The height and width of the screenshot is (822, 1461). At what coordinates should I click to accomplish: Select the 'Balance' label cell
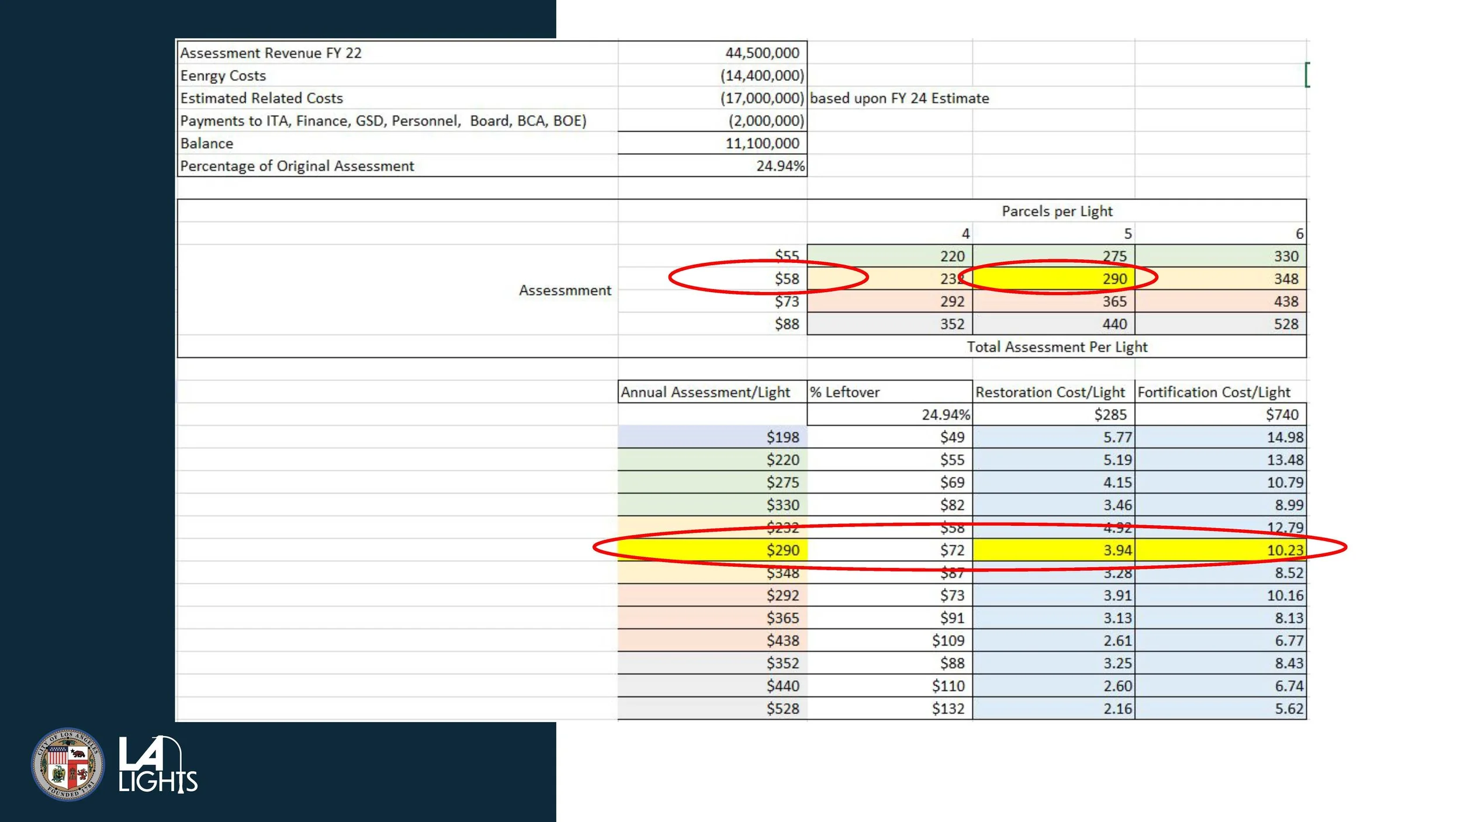[x=397, y=143]
